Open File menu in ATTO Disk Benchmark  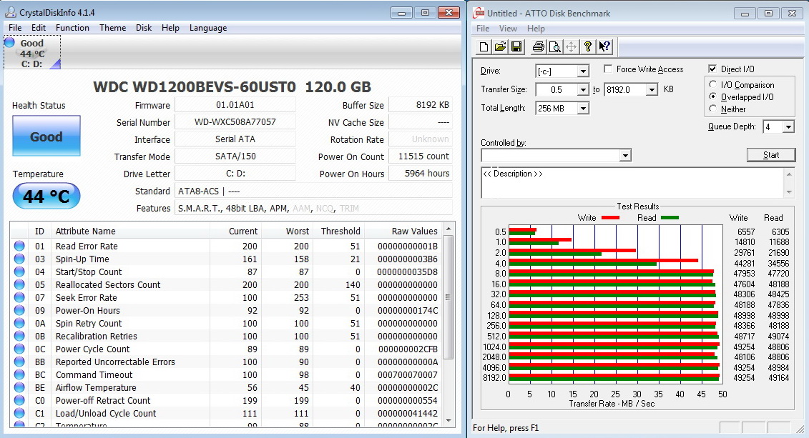[x=483, y=29]
